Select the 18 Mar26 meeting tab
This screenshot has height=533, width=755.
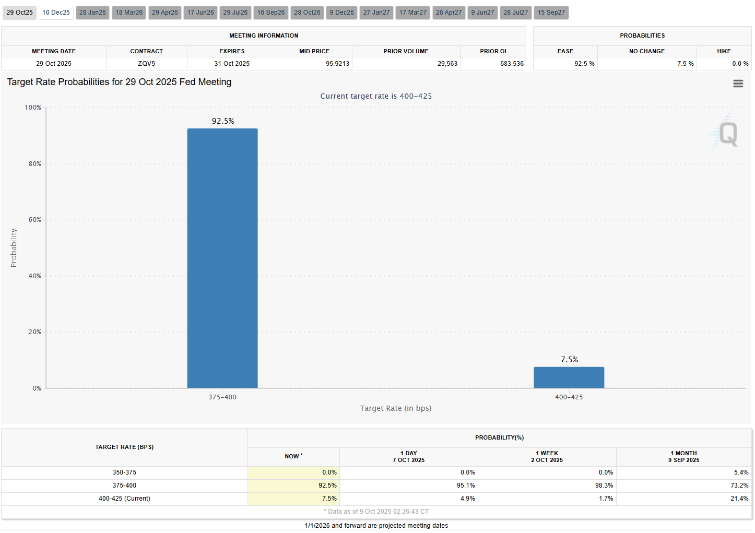129,13
